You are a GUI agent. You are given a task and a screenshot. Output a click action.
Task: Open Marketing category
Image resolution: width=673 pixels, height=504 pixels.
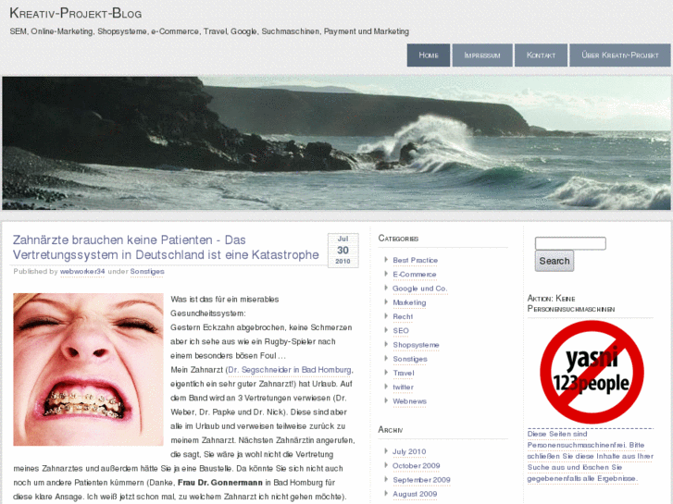tap(409, 302)
